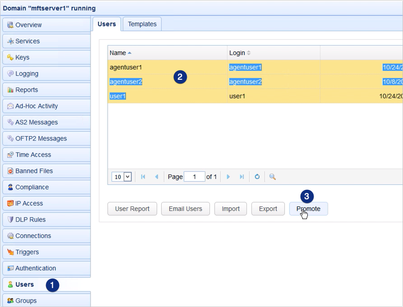Screen dimensions: 403x307
Task: Open search using the magnifying glass icon
Action: coord(272,177)
